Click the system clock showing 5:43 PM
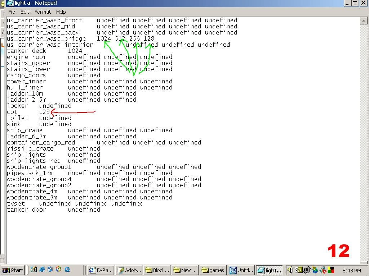Screen dimensions: 369x276 tap(352, 270)
